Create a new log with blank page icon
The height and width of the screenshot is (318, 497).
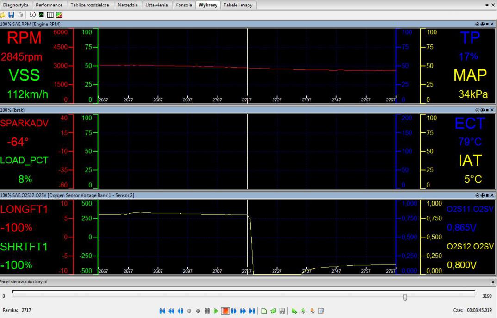(x=264, y=310)
